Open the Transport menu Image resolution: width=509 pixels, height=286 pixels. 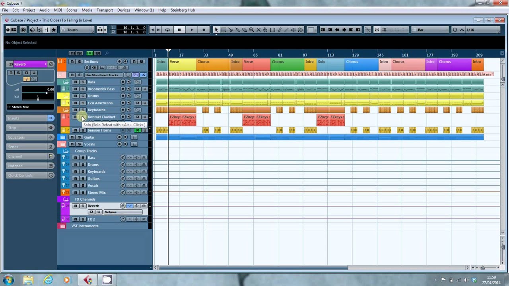pyautogui.click(x=105, y=10)
